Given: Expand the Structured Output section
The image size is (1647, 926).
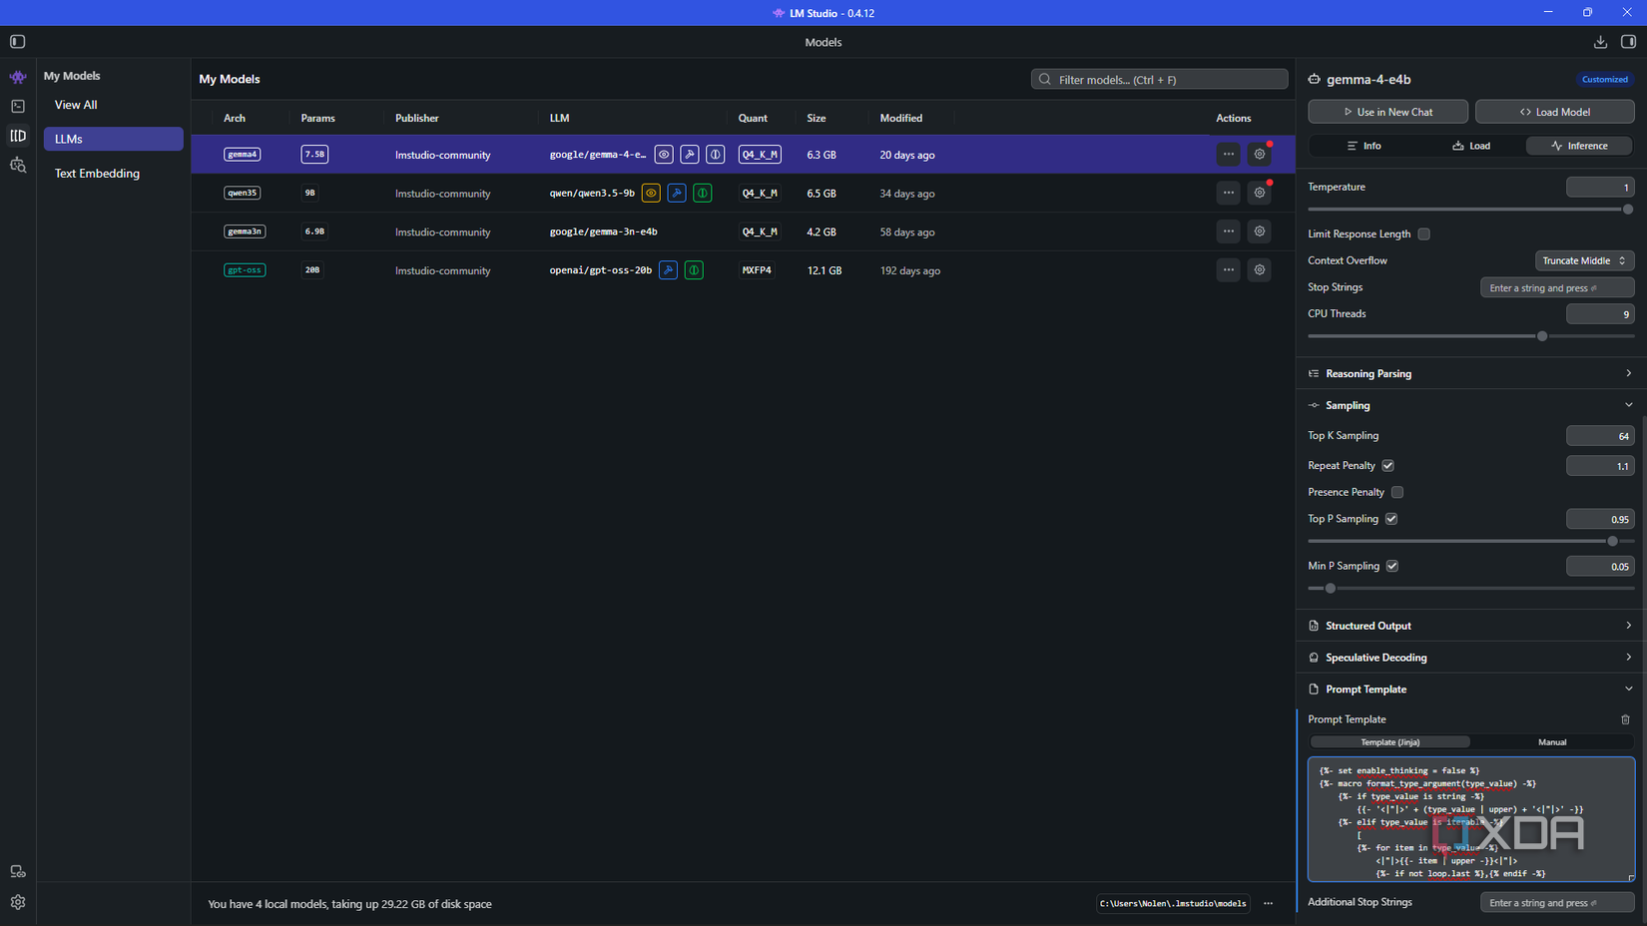Looking at the screenshot, I should coord(1471,626).
